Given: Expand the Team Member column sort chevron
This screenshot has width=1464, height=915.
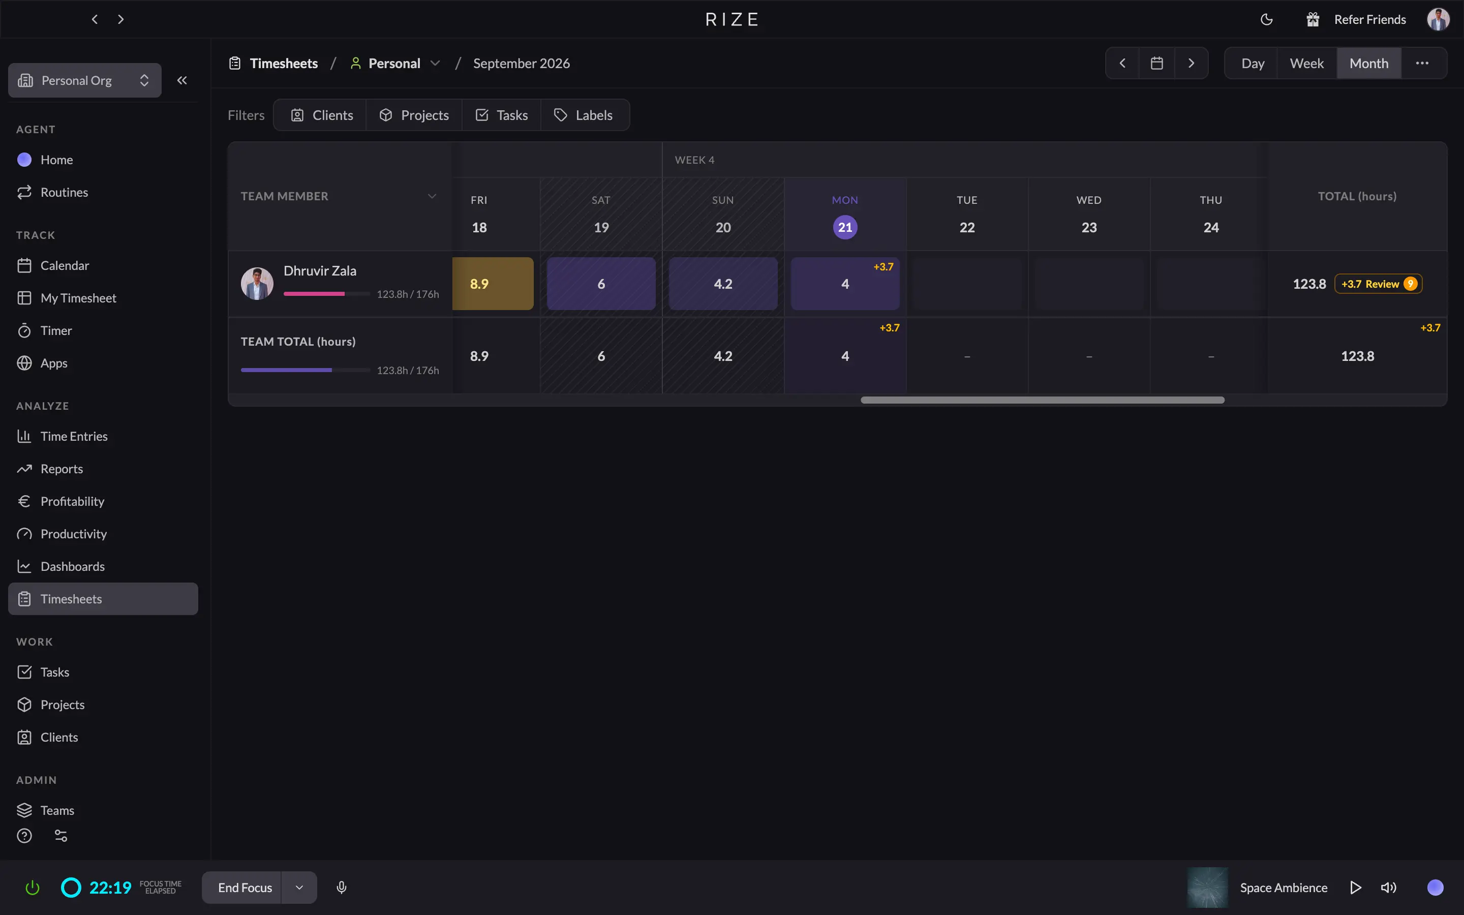Looking at the screenshot, I should 432,196.
